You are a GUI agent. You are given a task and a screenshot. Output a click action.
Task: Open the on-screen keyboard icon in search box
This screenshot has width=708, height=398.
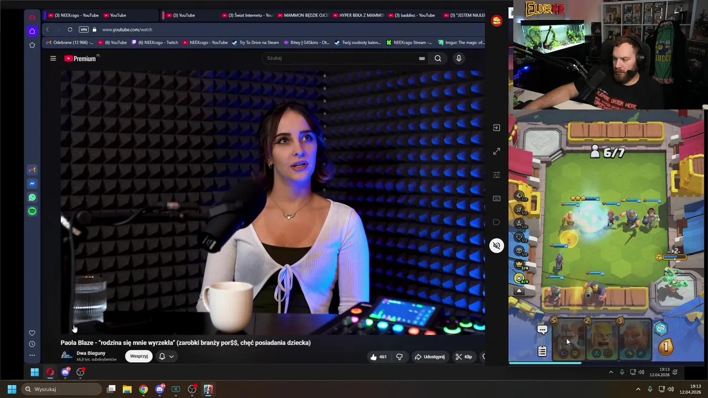pyautogui.click(x=422, y=58)
